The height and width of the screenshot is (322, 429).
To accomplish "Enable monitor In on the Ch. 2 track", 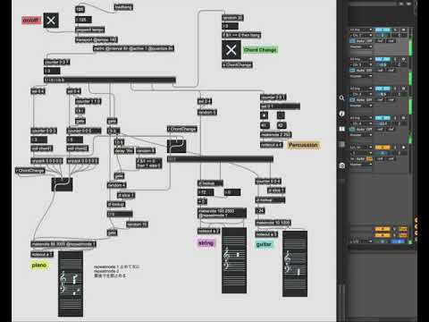I will (352, 41).
